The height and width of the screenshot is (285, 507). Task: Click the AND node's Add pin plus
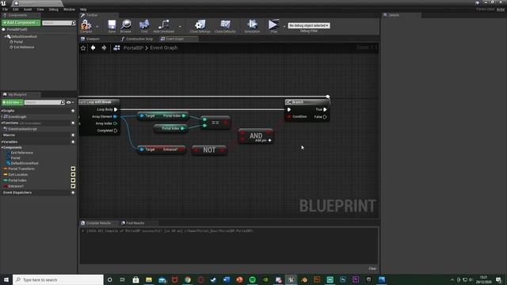pos(269,140)
